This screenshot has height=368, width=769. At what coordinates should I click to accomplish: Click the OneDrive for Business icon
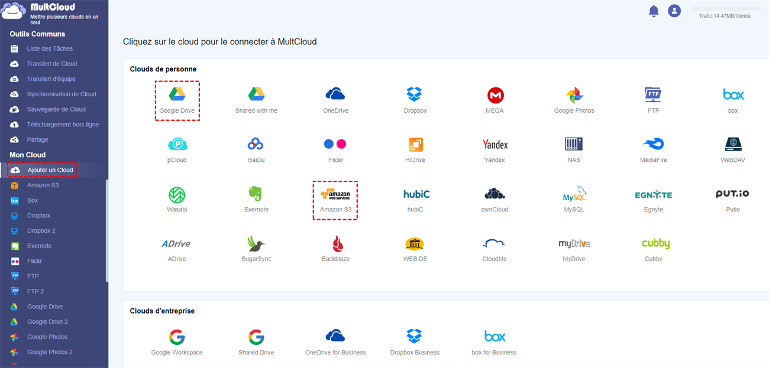coord(335,336)
